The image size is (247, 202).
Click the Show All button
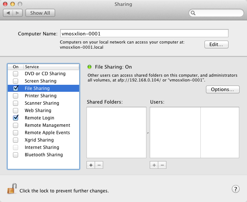click(40, 13)
